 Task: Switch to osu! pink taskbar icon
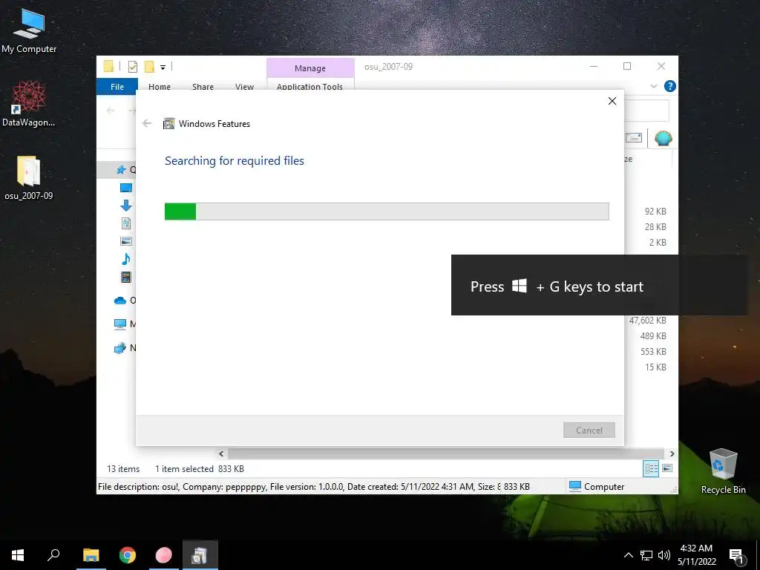click(x=164, y=555)
